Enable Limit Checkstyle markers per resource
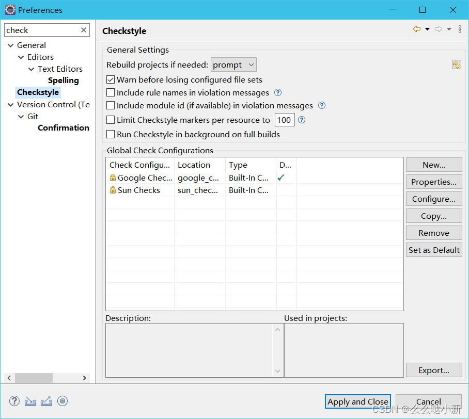This screenshot has height=419, width=469. 111,120
